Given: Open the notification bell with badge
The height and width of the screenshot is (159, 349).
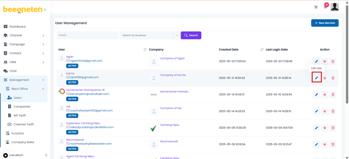Looking at the screenshot, I should pos(325,7).
